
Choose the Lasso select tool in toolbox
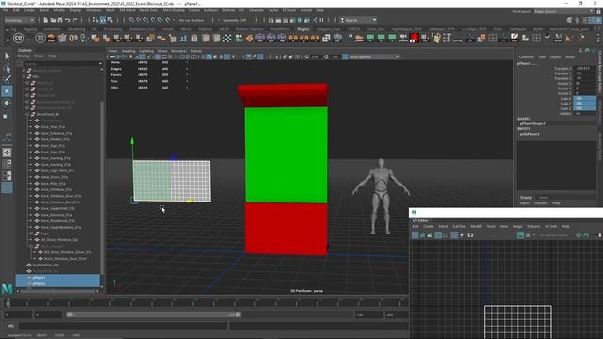(x=7, y=69)
